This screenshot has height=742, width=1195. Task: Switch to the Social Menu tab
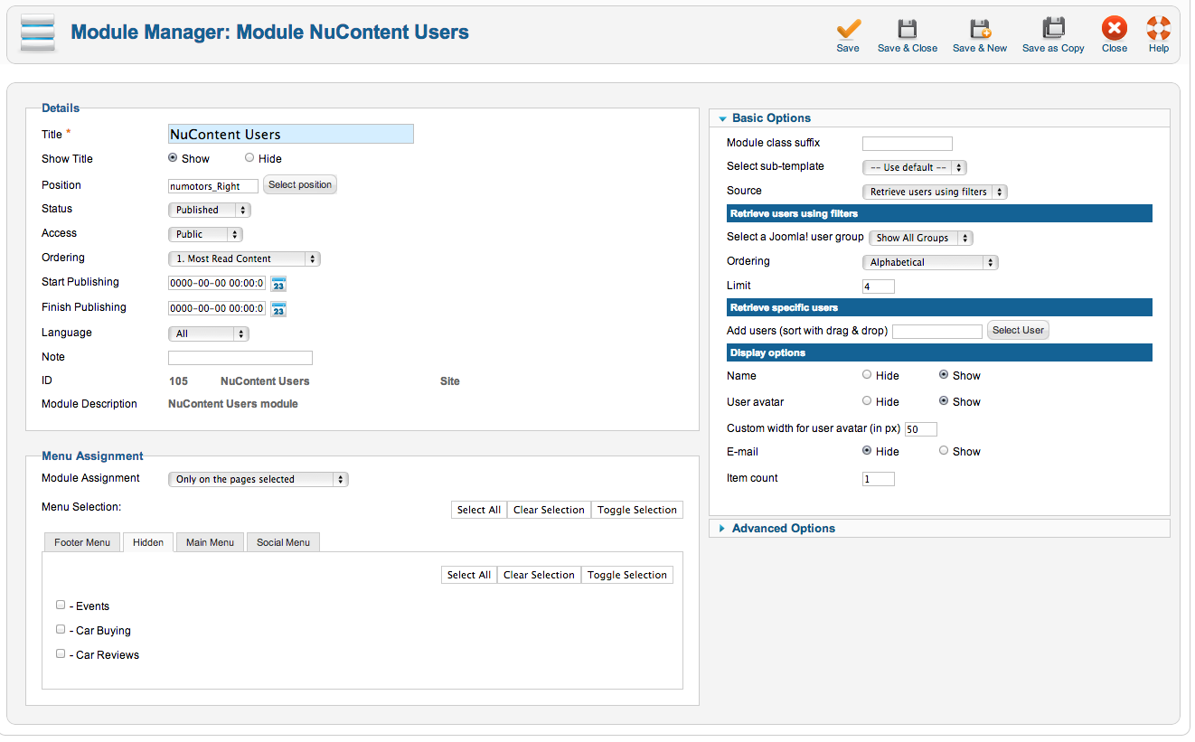point(283,542)
